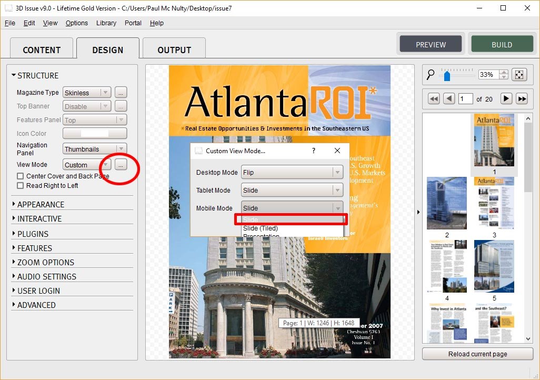Go to the first page
The height and width of the screenshot is (380, 540).
tap(434, 99)
